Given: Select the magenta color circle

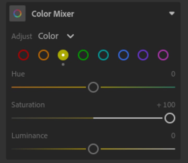Looking at the screenshot, I should 163,55.
